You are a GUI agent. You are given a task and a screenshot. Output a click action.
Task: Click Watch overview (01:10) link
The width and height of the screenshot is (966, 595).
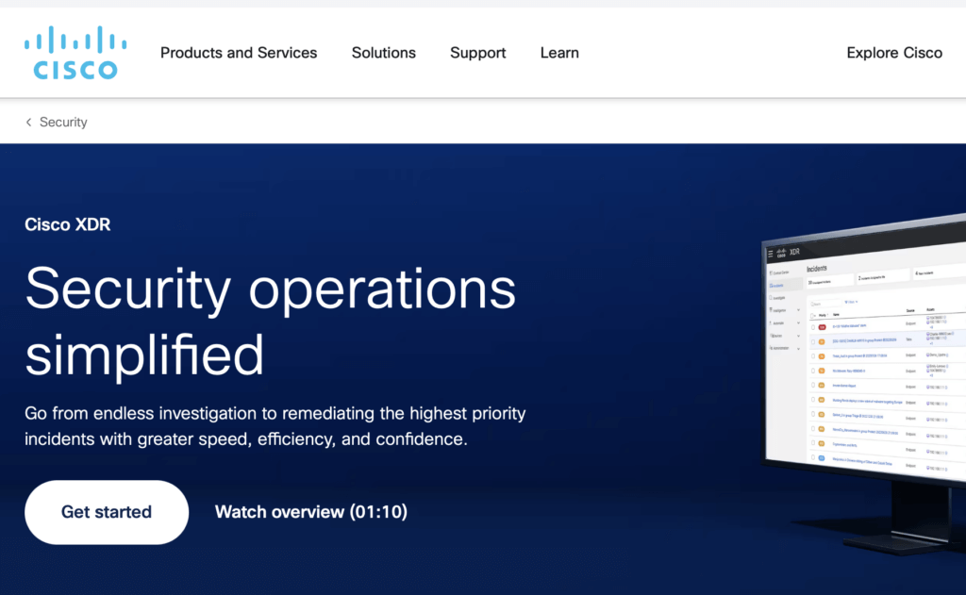pyautogui.click(x=311, y=512)
